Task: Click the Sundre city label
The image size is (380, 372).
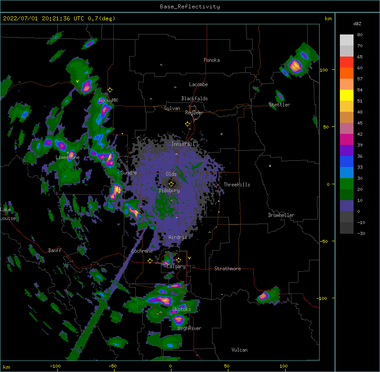Action: click(x=129, y=173)
